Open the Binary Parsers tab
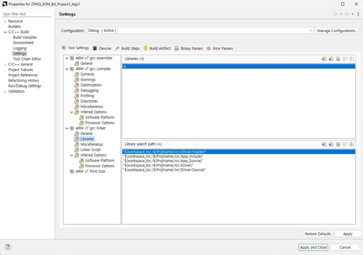 pyautogui.click(x=189, y=48)
